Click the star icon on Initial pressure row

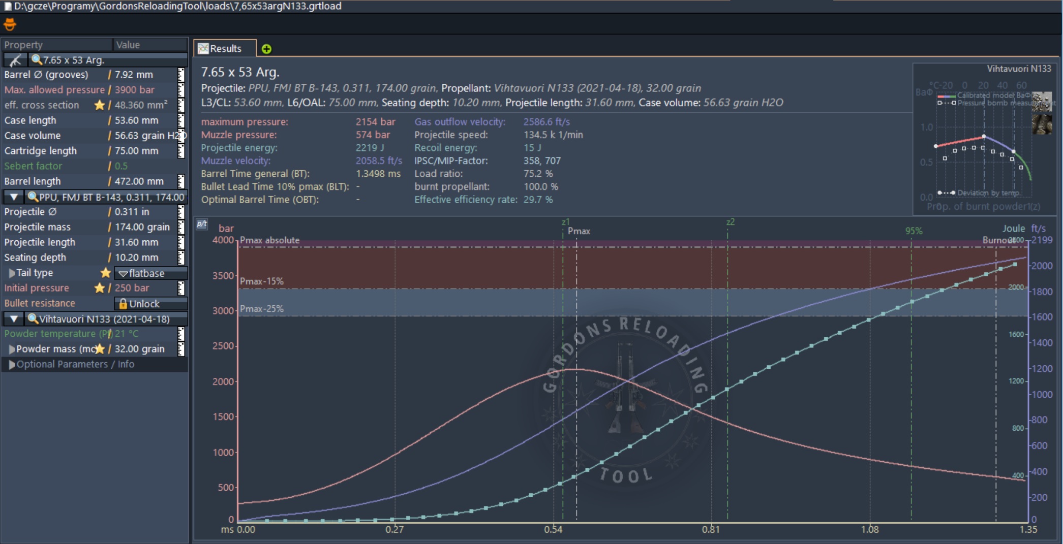tap(100, 288)
